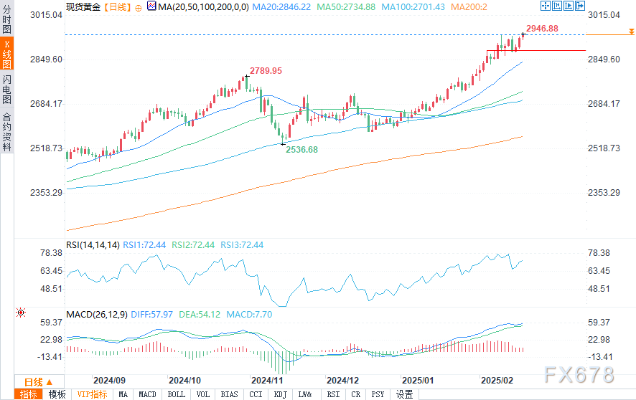Apply the KDJ indicator button
636x400 pixels.
(280, 394)
